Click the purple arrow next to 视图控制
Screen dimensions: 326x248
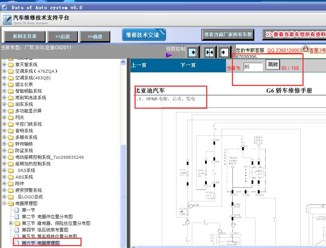click(169, 55)
